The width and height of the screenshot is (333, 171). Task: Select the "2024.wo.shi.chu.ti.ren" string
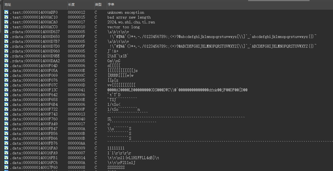tap(131, 22)
